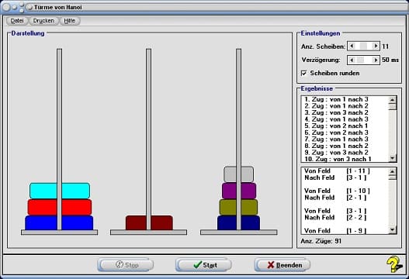Select '2. Zug : von 1 nach 2'
The image size is (409, 279).
coord(336,106)
